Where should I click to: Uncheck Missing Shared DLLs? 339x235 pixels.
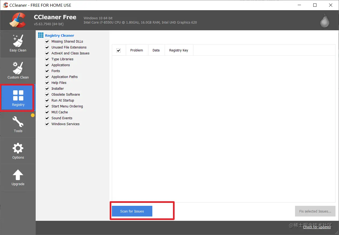pyautogui.click(x=47, y=42)
